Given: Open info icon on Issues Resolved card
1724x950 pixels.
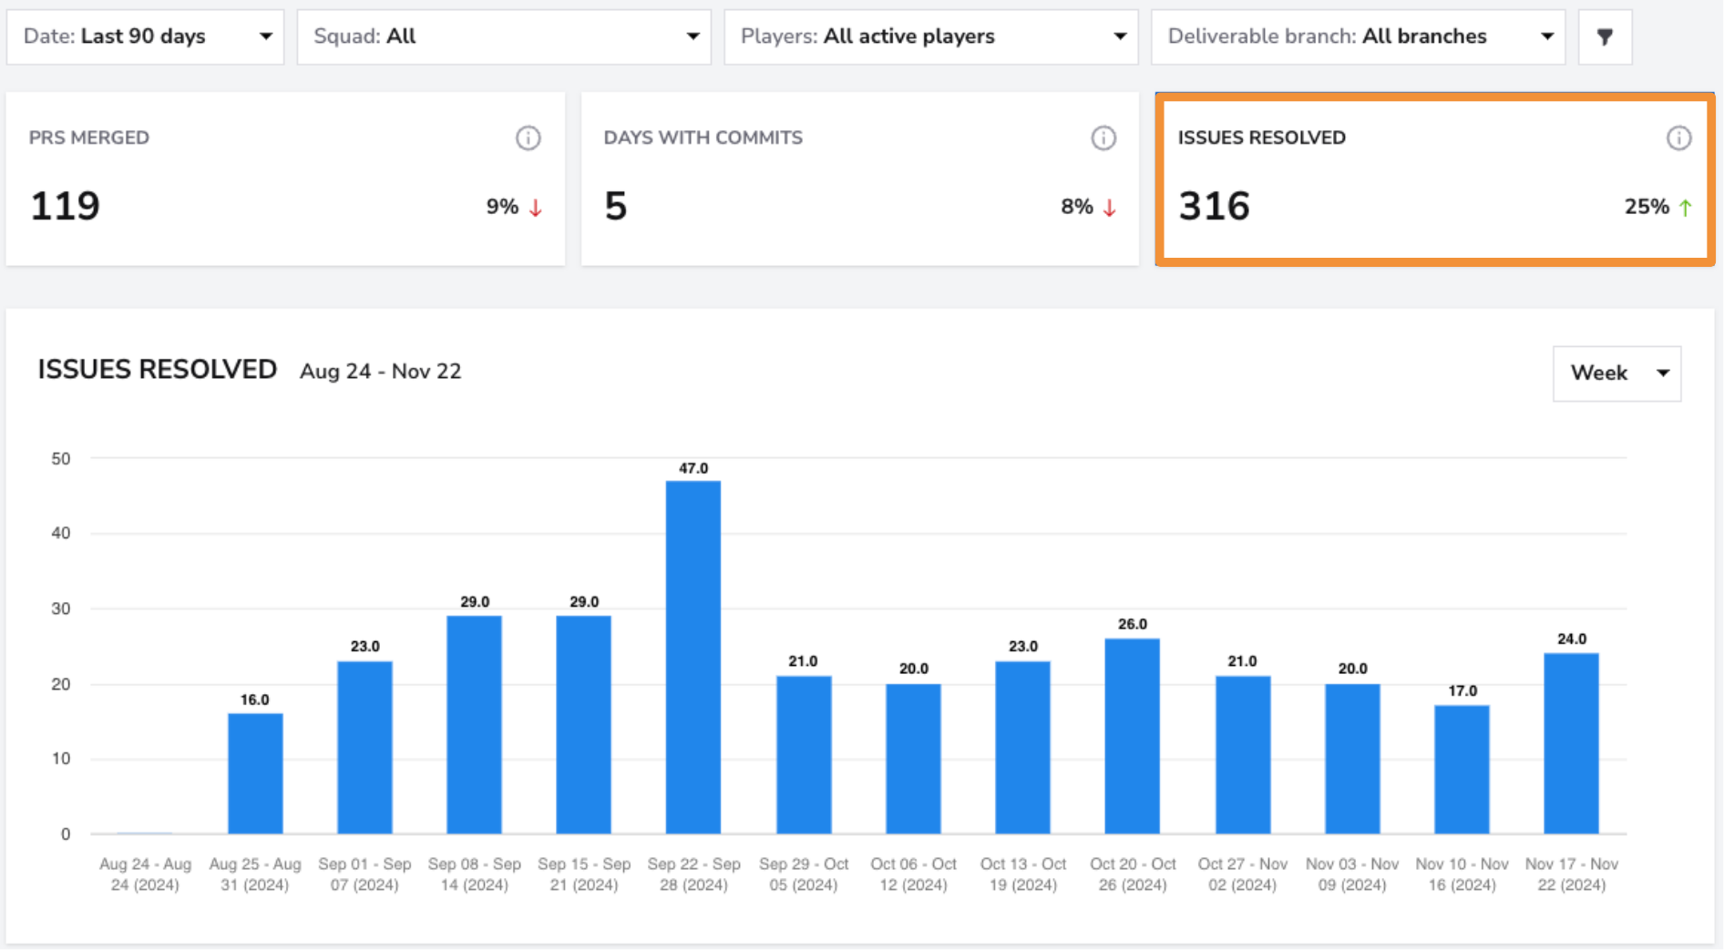Looking at the screenshot, I should 1678,138.
